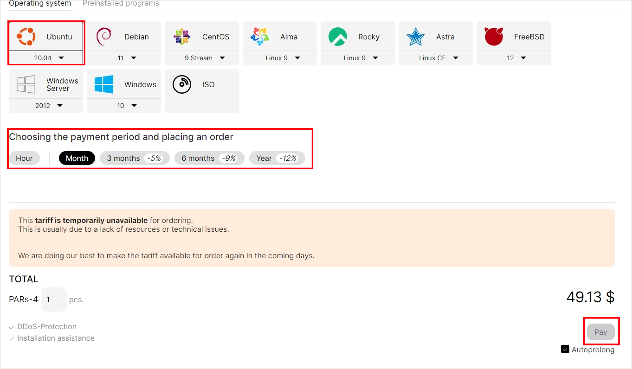Select the Windows Server logo icon

[26, 85]
